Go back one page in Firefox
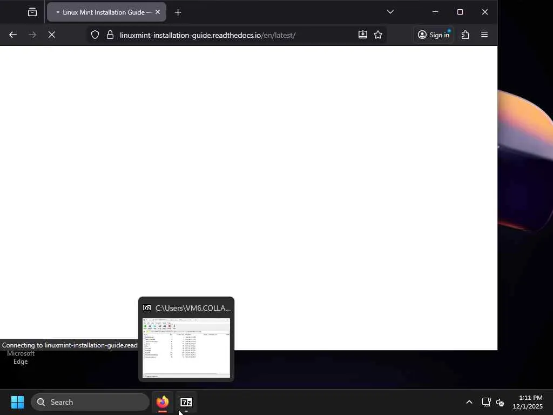The width and height of the screenshot is (553, 415). point(13,35)
